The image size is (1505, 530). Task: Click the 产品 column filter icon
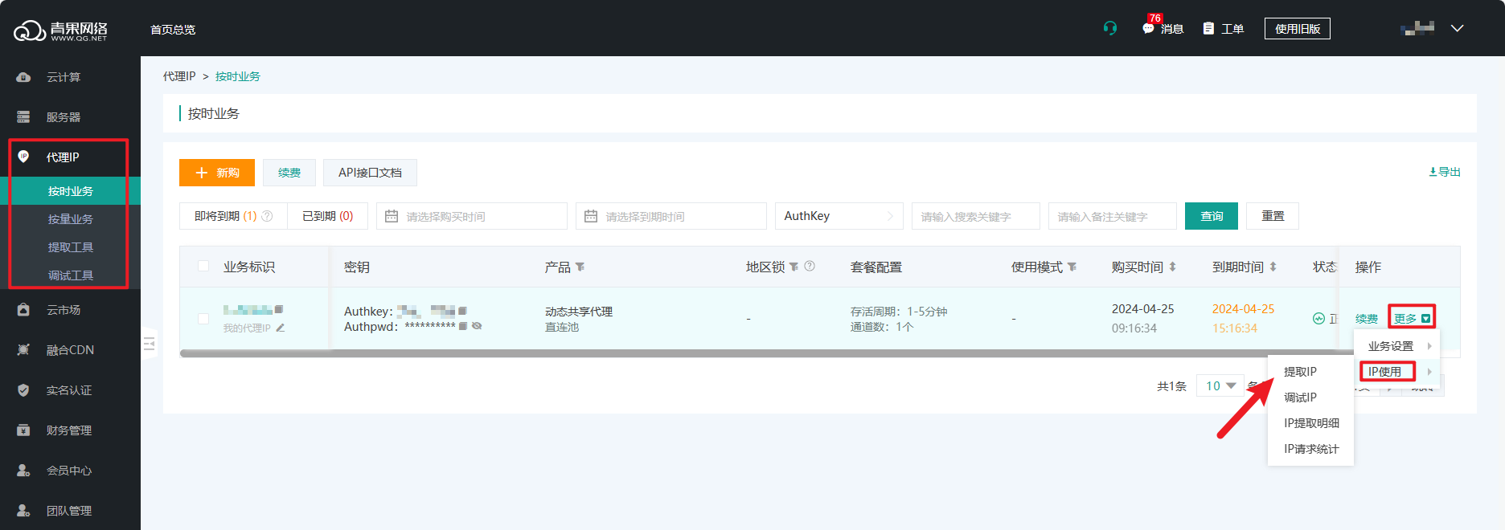(580, 267)
